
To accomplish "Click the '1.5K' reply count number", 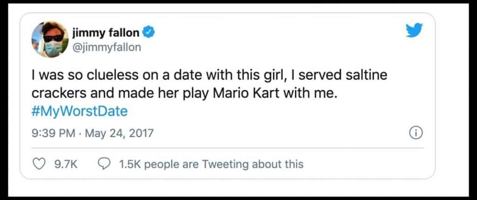I will 129,164.
